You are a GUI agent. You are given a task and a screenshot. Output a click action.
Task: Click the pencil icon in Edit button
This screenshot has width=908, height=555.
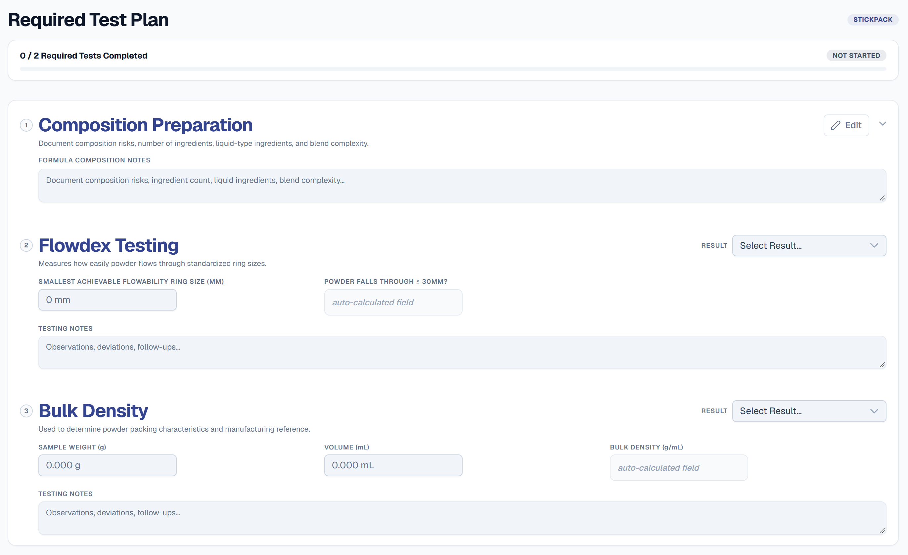point(836,125)
